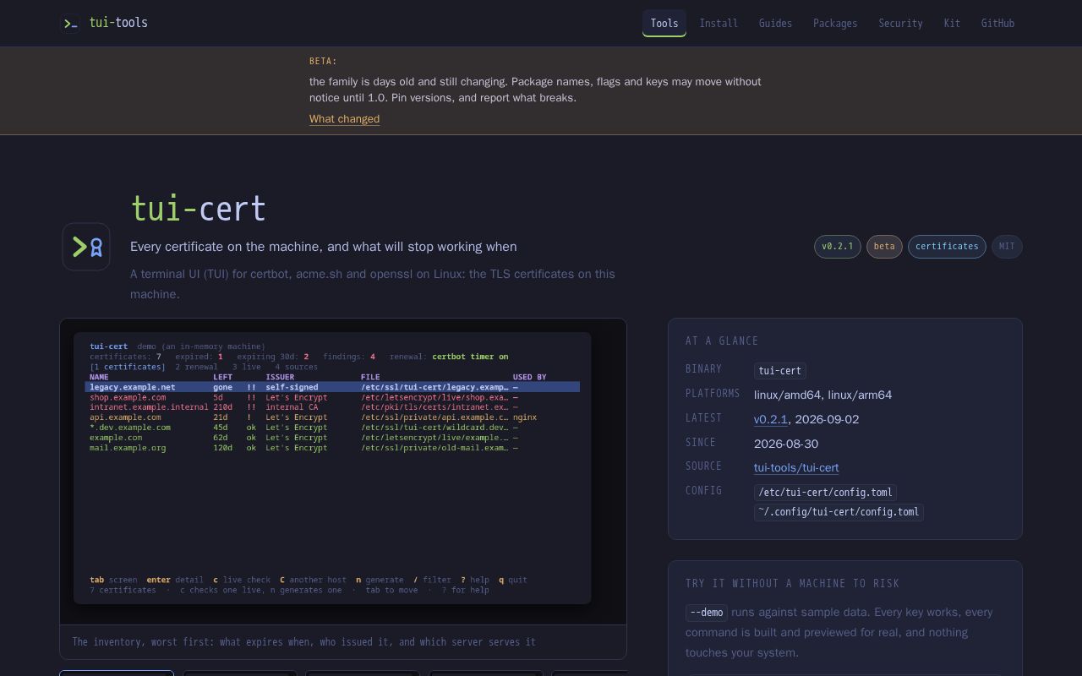Select the first screenshot thumbnail below the demo
Viewport: 1082px width, 676px height.
117,673
